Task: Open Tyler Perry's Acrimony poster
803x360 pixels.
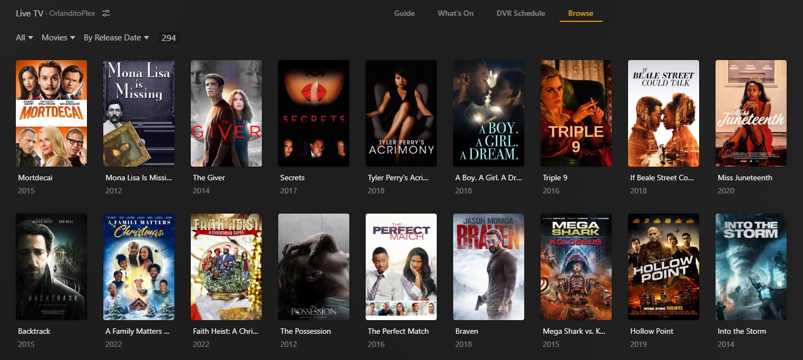Action: pyautogui.click(x=401, y=113)
